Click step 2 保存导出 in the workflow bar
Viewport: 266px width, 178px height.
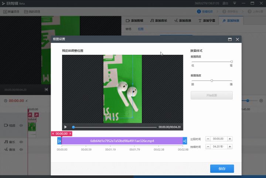(x=230, y=11)
